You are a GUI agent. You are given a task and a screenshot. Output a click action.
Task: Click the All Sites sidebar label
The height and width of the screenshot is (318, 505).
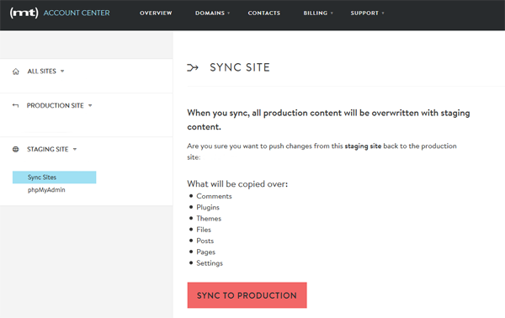(41, 72)
